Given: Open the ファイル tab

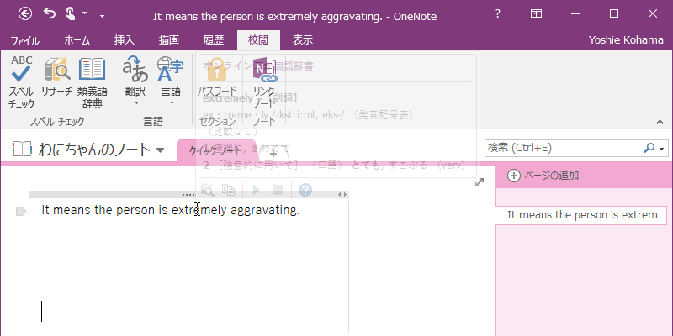Looking at the screenshot, I should point(25,40).
